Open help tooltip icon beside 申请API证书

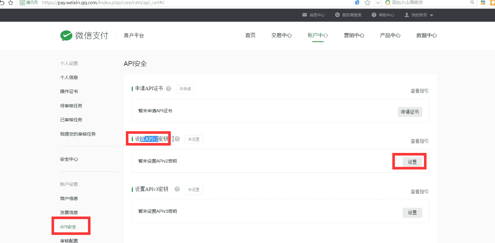tap(168, 88)
